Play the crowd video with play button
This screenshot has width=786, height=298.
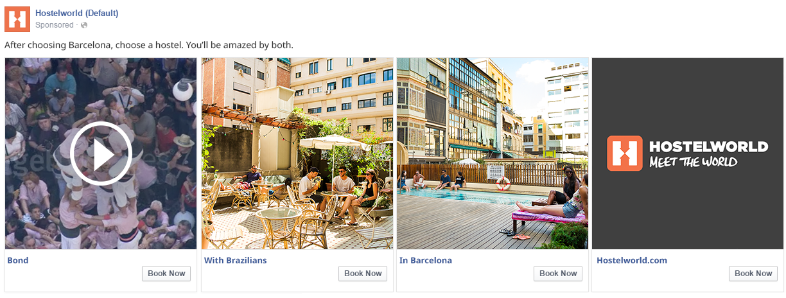coord(101,153)
